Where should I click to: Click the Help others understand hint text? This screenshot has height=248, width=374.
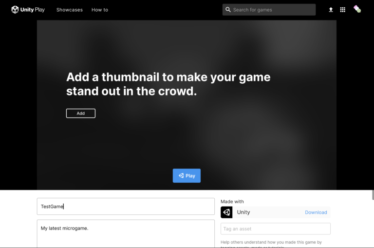[x=271, y=242]
